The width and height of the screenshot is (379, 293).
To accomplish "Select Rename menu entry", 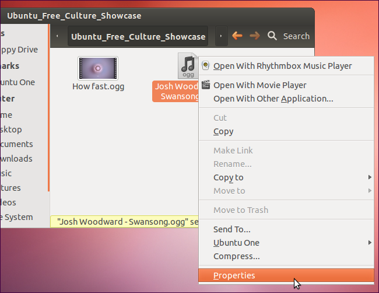I will pos(286,164).
